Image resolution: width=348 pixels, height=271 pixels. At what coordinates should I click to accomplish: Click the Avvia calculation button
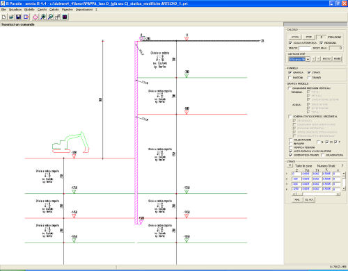pos(295,37)
